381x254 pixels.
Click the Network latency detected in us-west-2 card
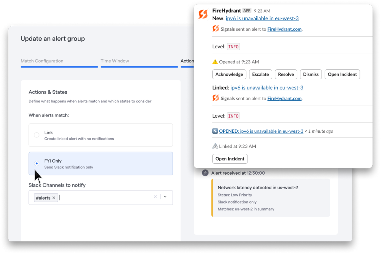point(271,198)
